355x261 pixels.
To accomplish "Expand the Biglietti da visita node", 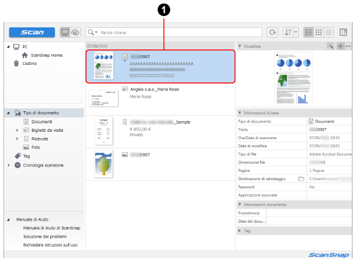I will point(17,130).
